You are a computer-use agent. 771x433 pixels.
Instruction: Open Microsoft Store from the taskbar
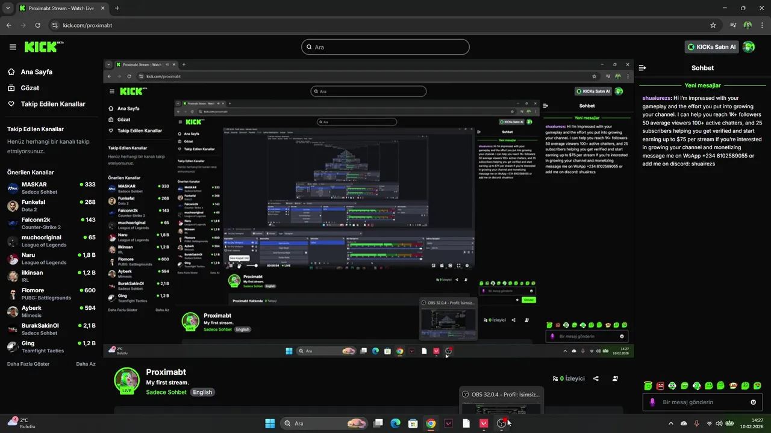coord(413,423)
